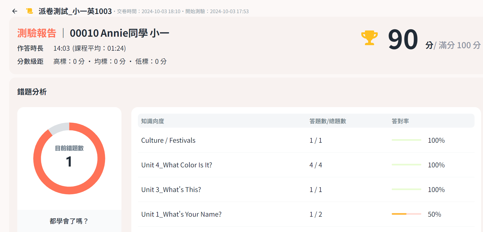Click the submission time 2024-10-03 18:10
The height and width of the screenshot is (232, 483).
point(161,12)
